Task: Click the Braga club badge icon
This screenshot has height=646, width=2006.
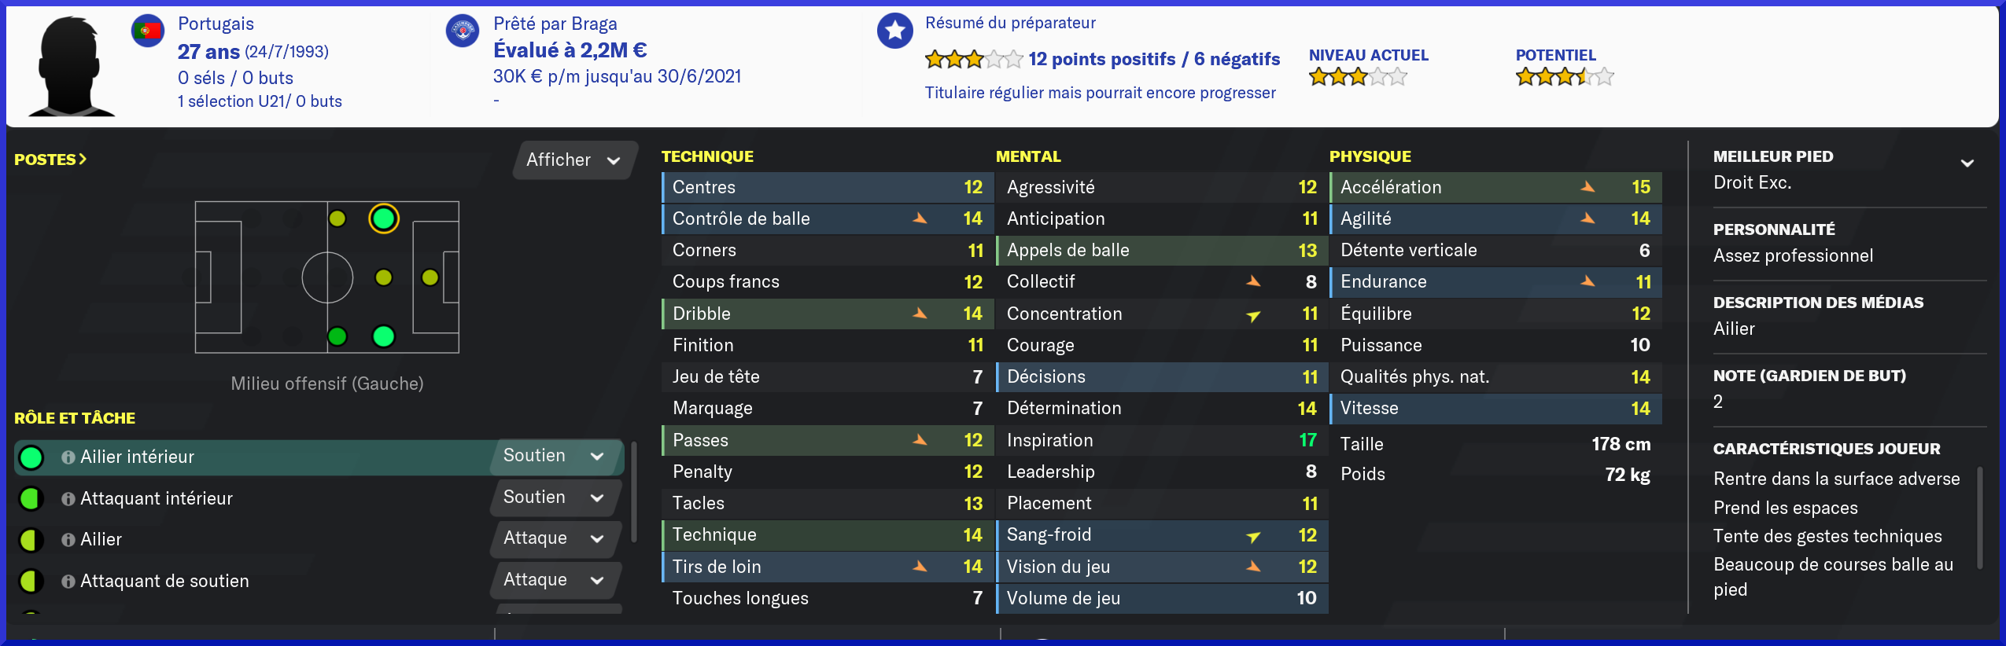Action: 463,31
